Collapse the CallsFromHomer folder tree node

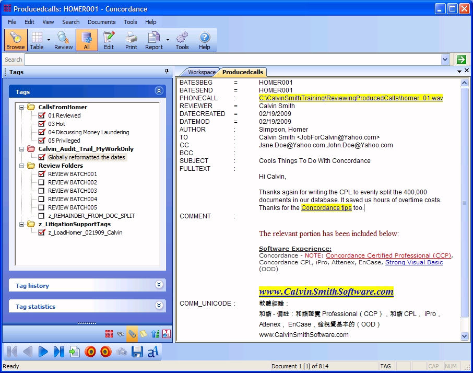[22, 107]
